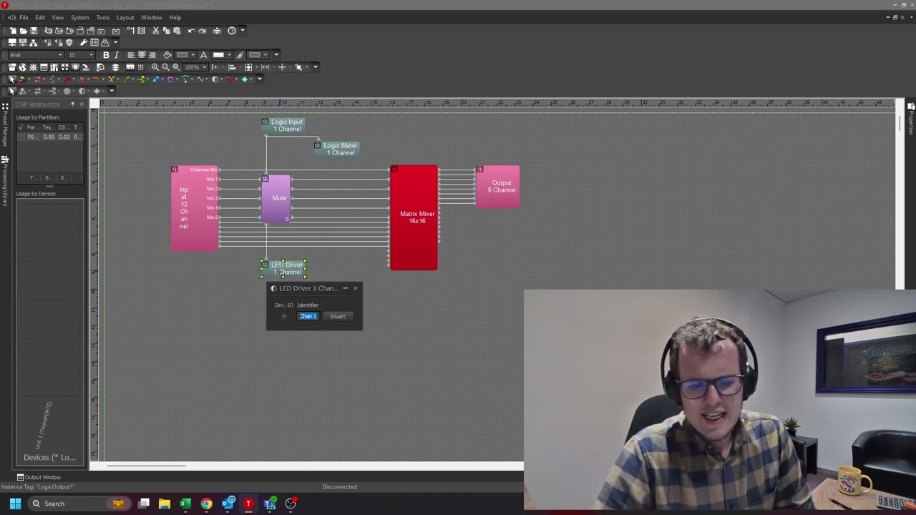Toggle the layout grid dots display
Image resolution: width=916 pixels, height=515 pixels.
(140, 67)
